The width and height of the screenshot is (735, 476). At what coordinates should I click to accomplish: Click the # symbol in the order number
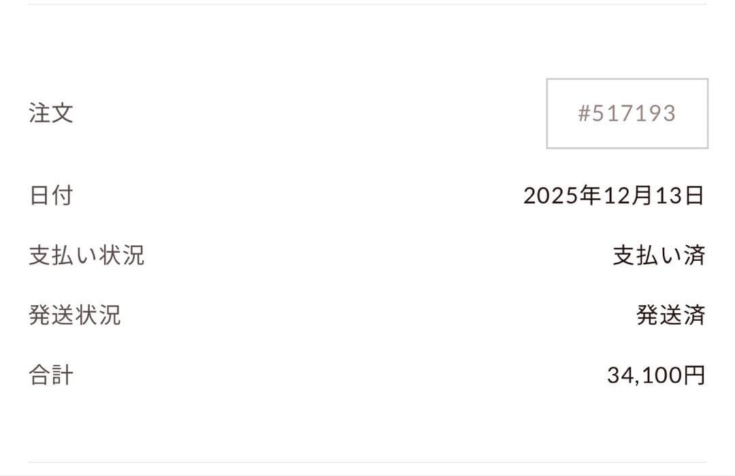click(584, 113)
